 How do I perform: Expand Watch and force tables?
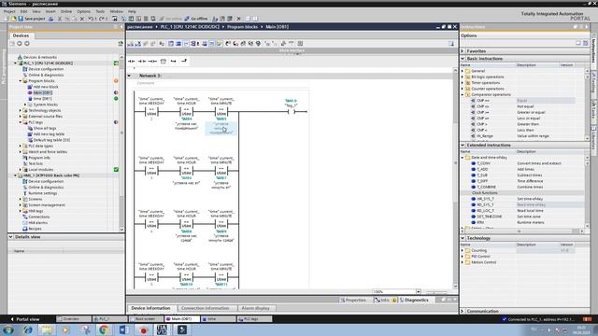(21, 152)
